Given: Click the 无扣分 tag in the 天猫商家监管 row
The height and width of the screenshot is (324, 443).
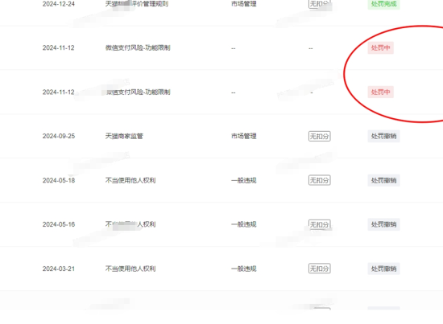Looking at the screenshot, I should [319, 137].
